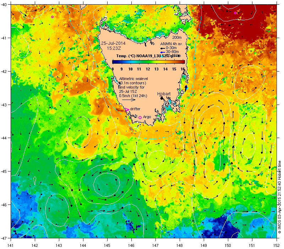Click the 0.5m/s reference velocity arrow

coord(129,100)
